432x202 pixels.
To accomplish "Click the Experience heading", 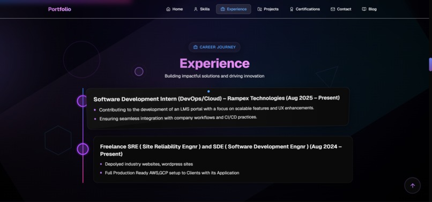I will tap(214, 63).
